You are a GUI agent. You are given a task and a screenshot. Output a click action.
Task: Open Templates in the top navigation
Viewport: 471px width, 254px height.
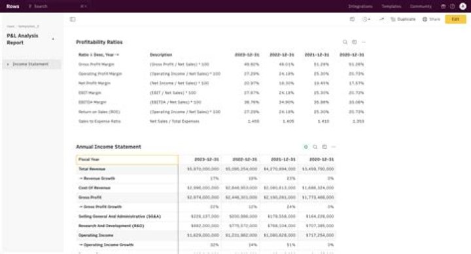click(391, 6)
